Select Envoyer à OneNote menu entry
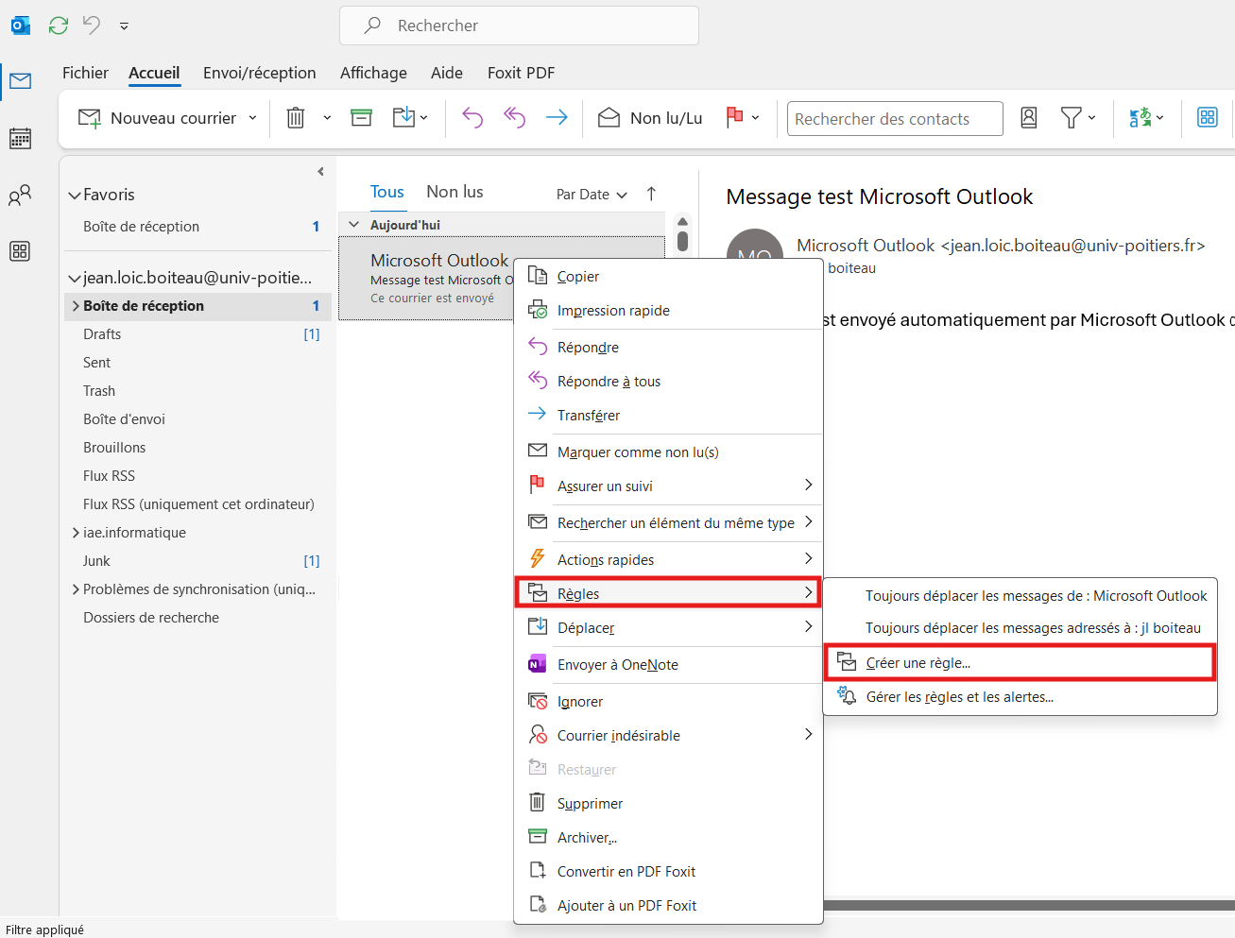This screenshot has height=938, width=1235. (617, 665)
